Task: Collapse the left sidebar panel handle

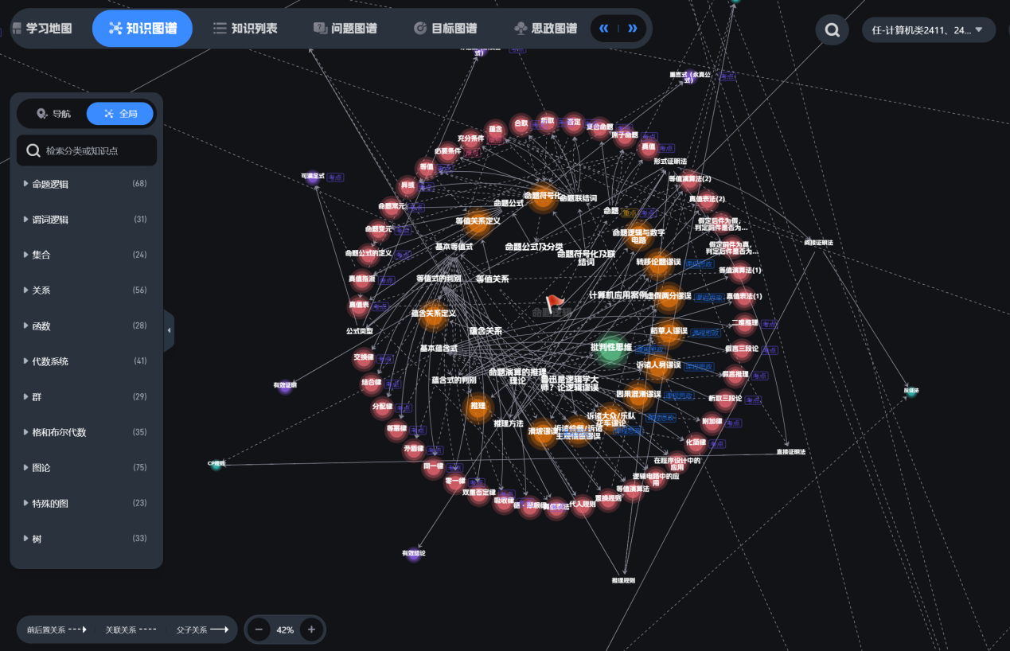Action: [x=169, y=330]
